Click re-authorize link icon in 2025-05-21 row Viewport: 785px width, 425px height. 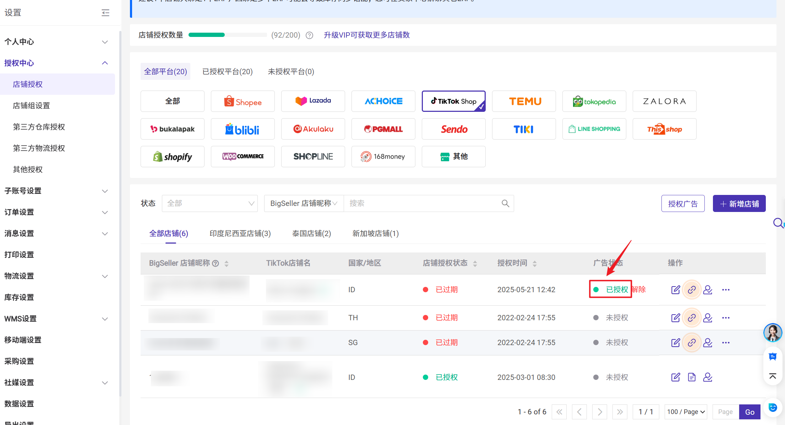click(x=692, y=290)
